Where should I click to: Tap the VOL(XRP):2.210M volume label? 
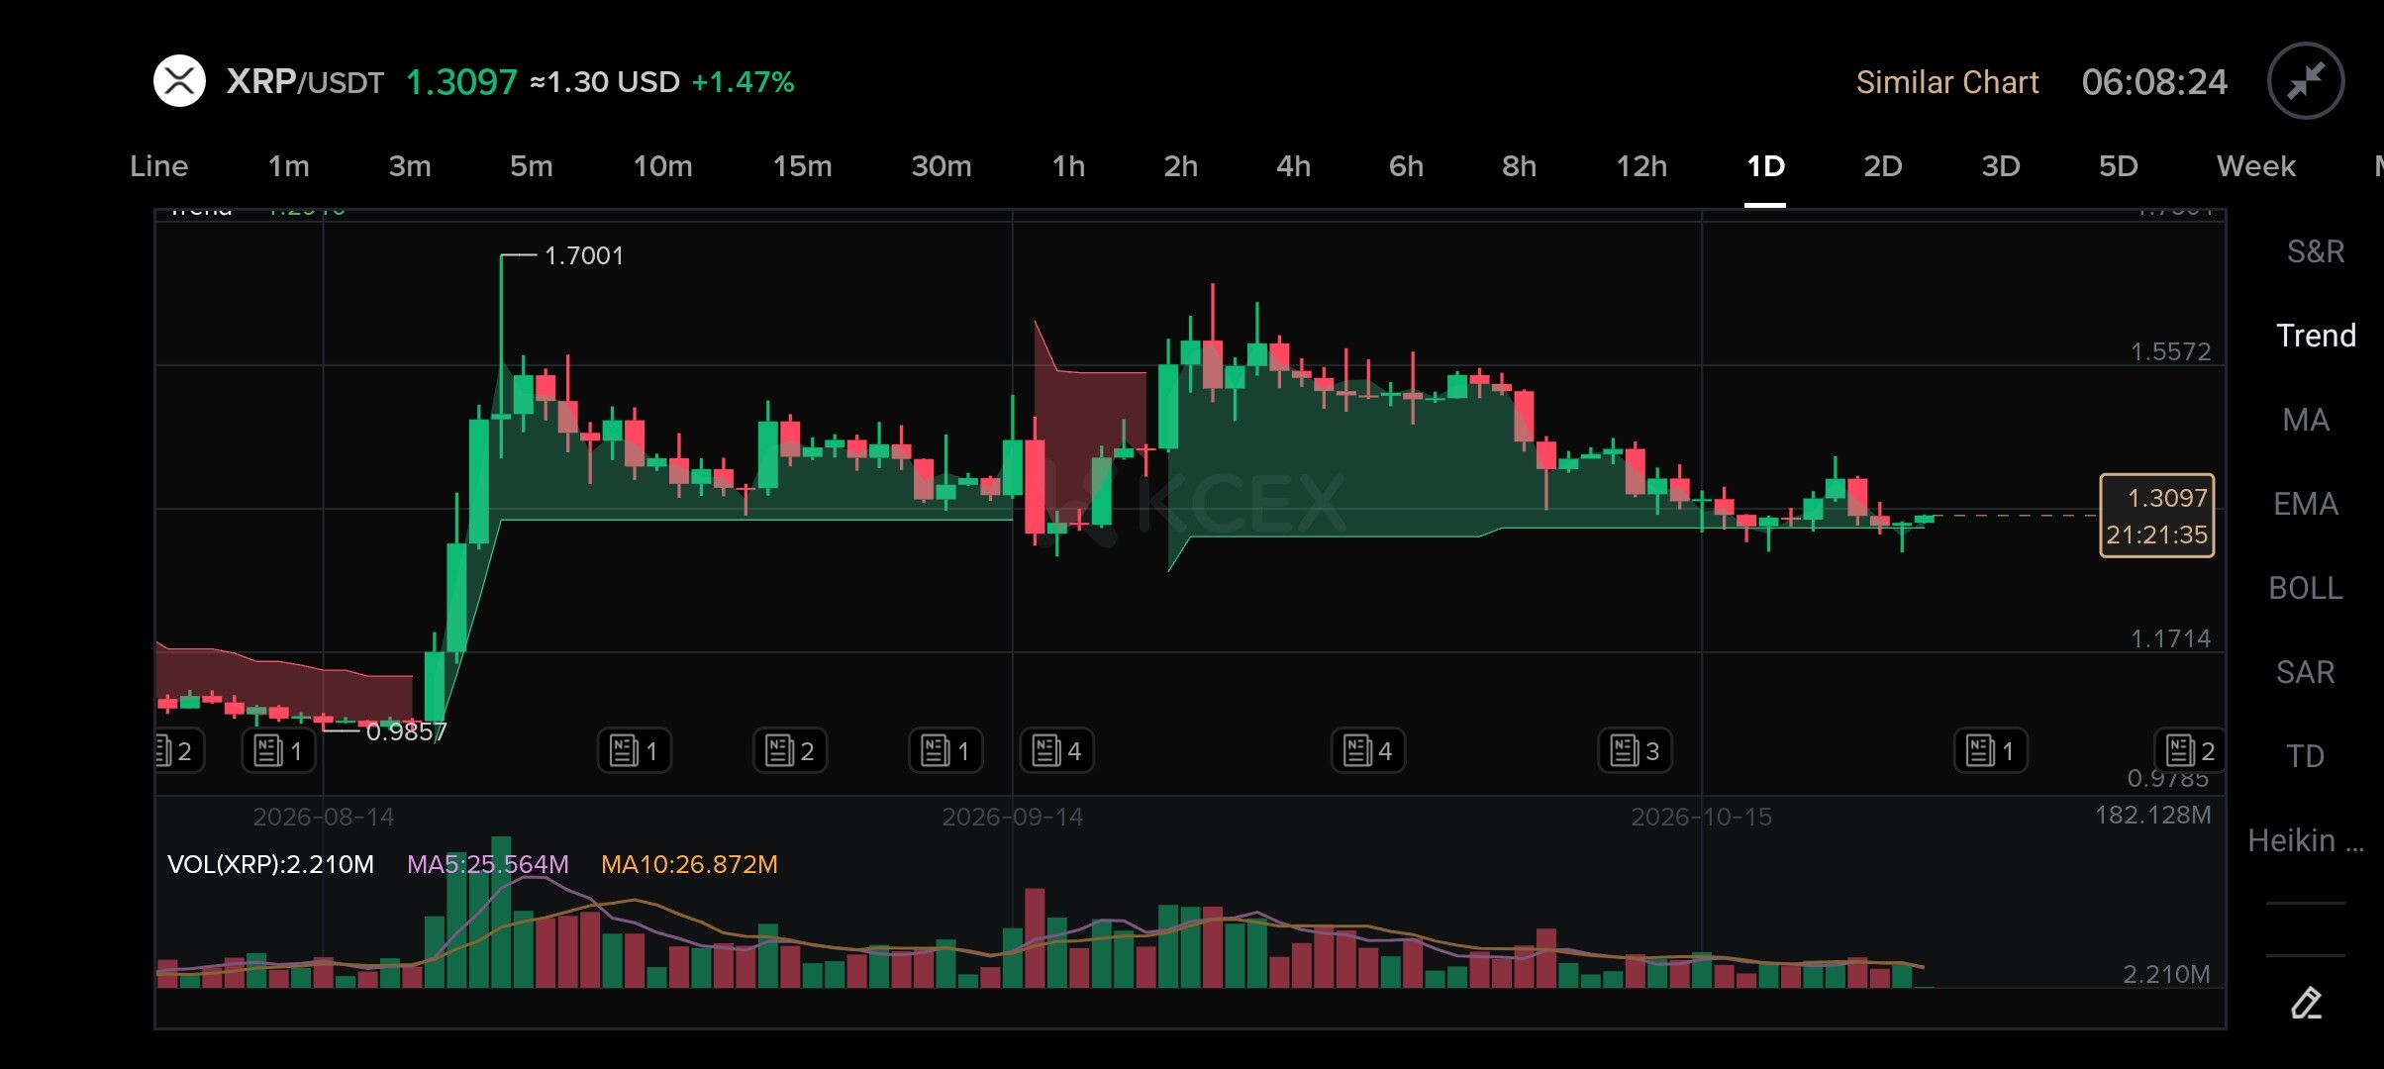tap(270, 864)
